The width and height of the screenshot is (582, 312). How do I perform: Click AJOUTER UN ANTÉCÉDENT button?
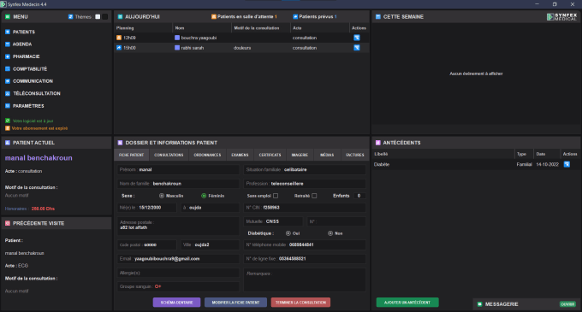pyautogui.click(x=407, y=303)
